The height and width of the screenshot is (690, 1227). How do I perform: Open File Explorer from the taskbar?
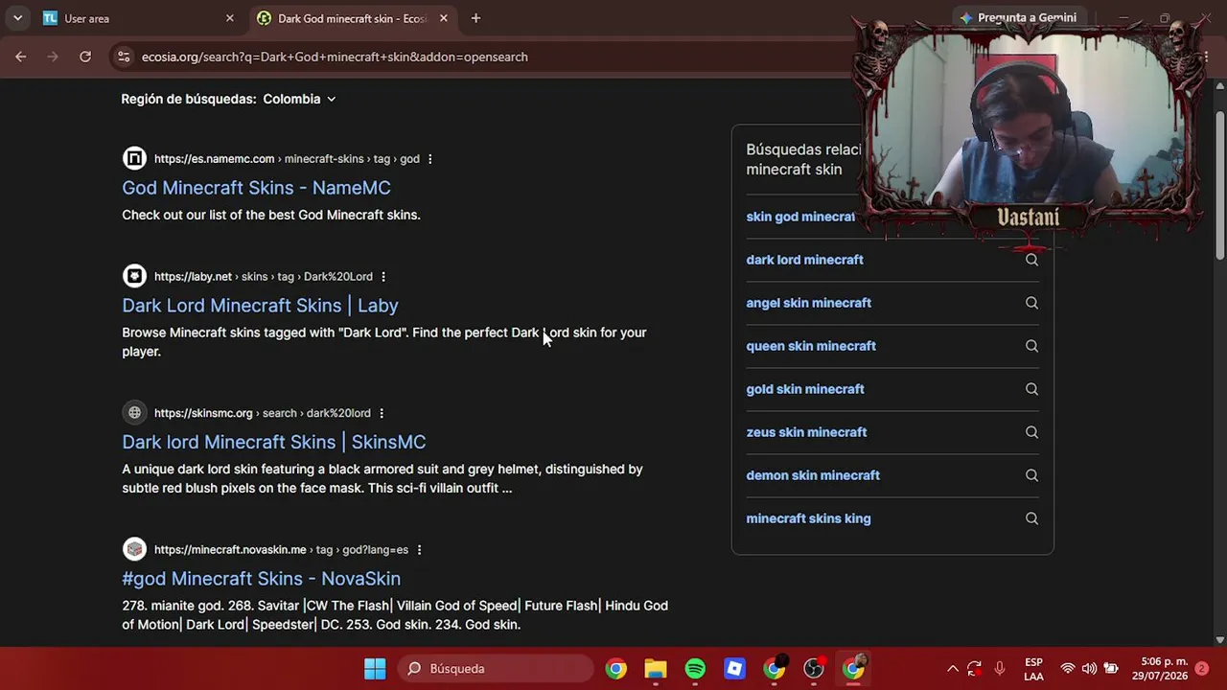pyautogui.click(x=656, y=669)
